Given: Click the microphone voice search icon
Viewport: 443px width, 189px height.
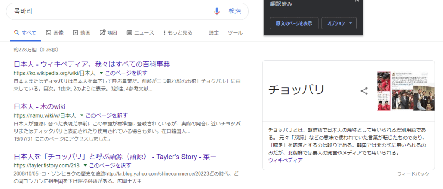Looking at the screenshot, I should [x=217, y=11].
